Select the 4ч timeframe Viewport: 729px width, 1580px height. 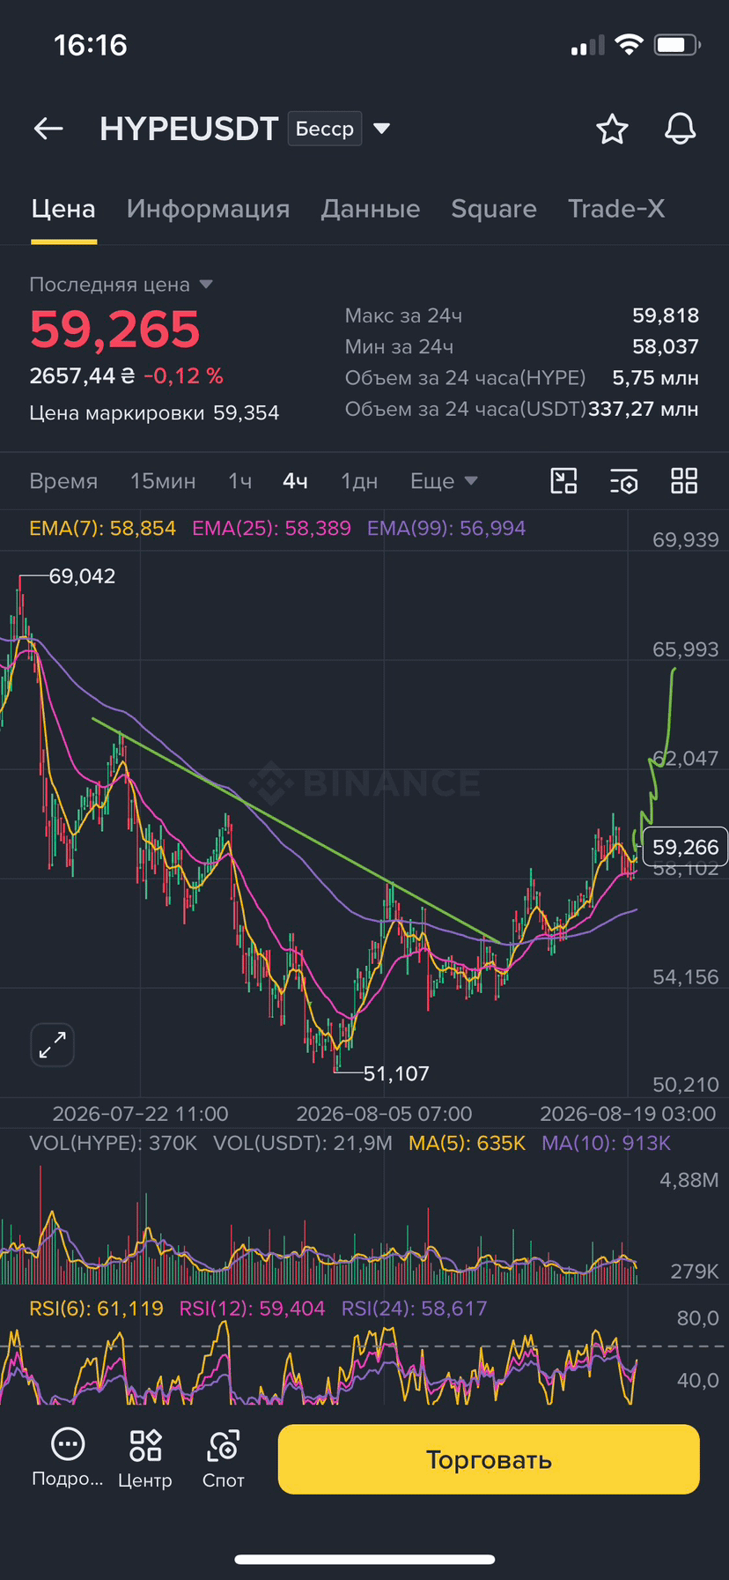(295, 481)
